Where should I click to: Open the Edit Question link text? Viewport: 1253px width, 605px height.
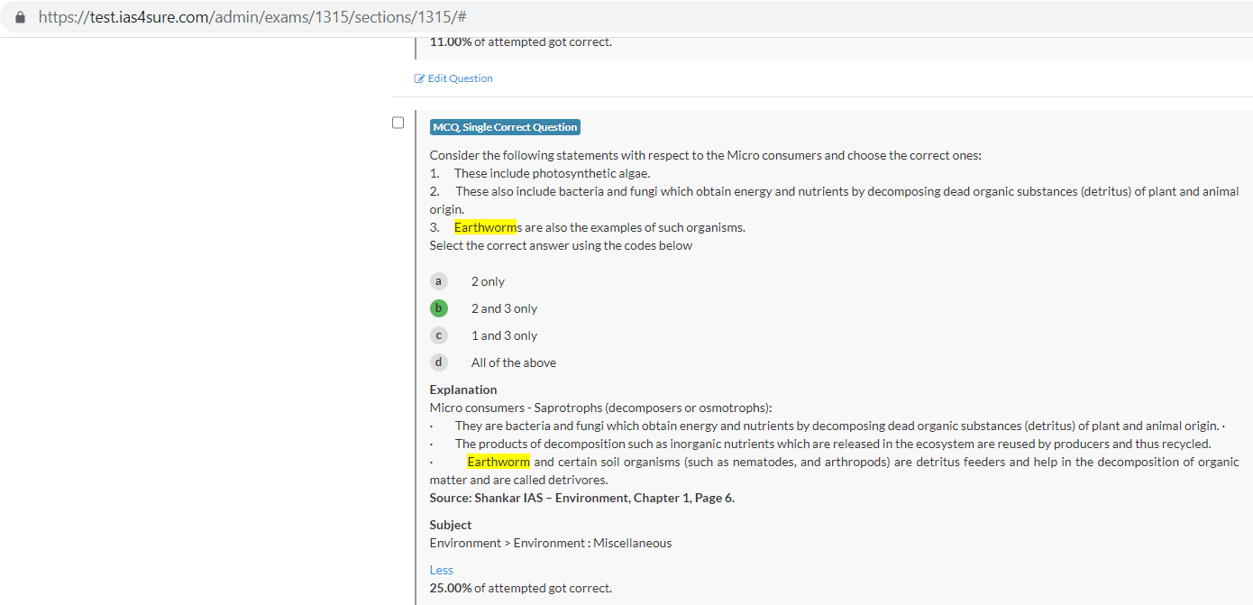pos(460,78)
